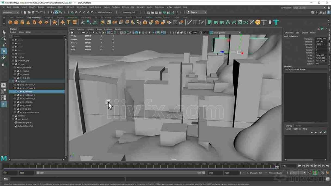Activate the Rotate tool in toolbox
Screen dimensions: 331x186
(x=4, y=58)
